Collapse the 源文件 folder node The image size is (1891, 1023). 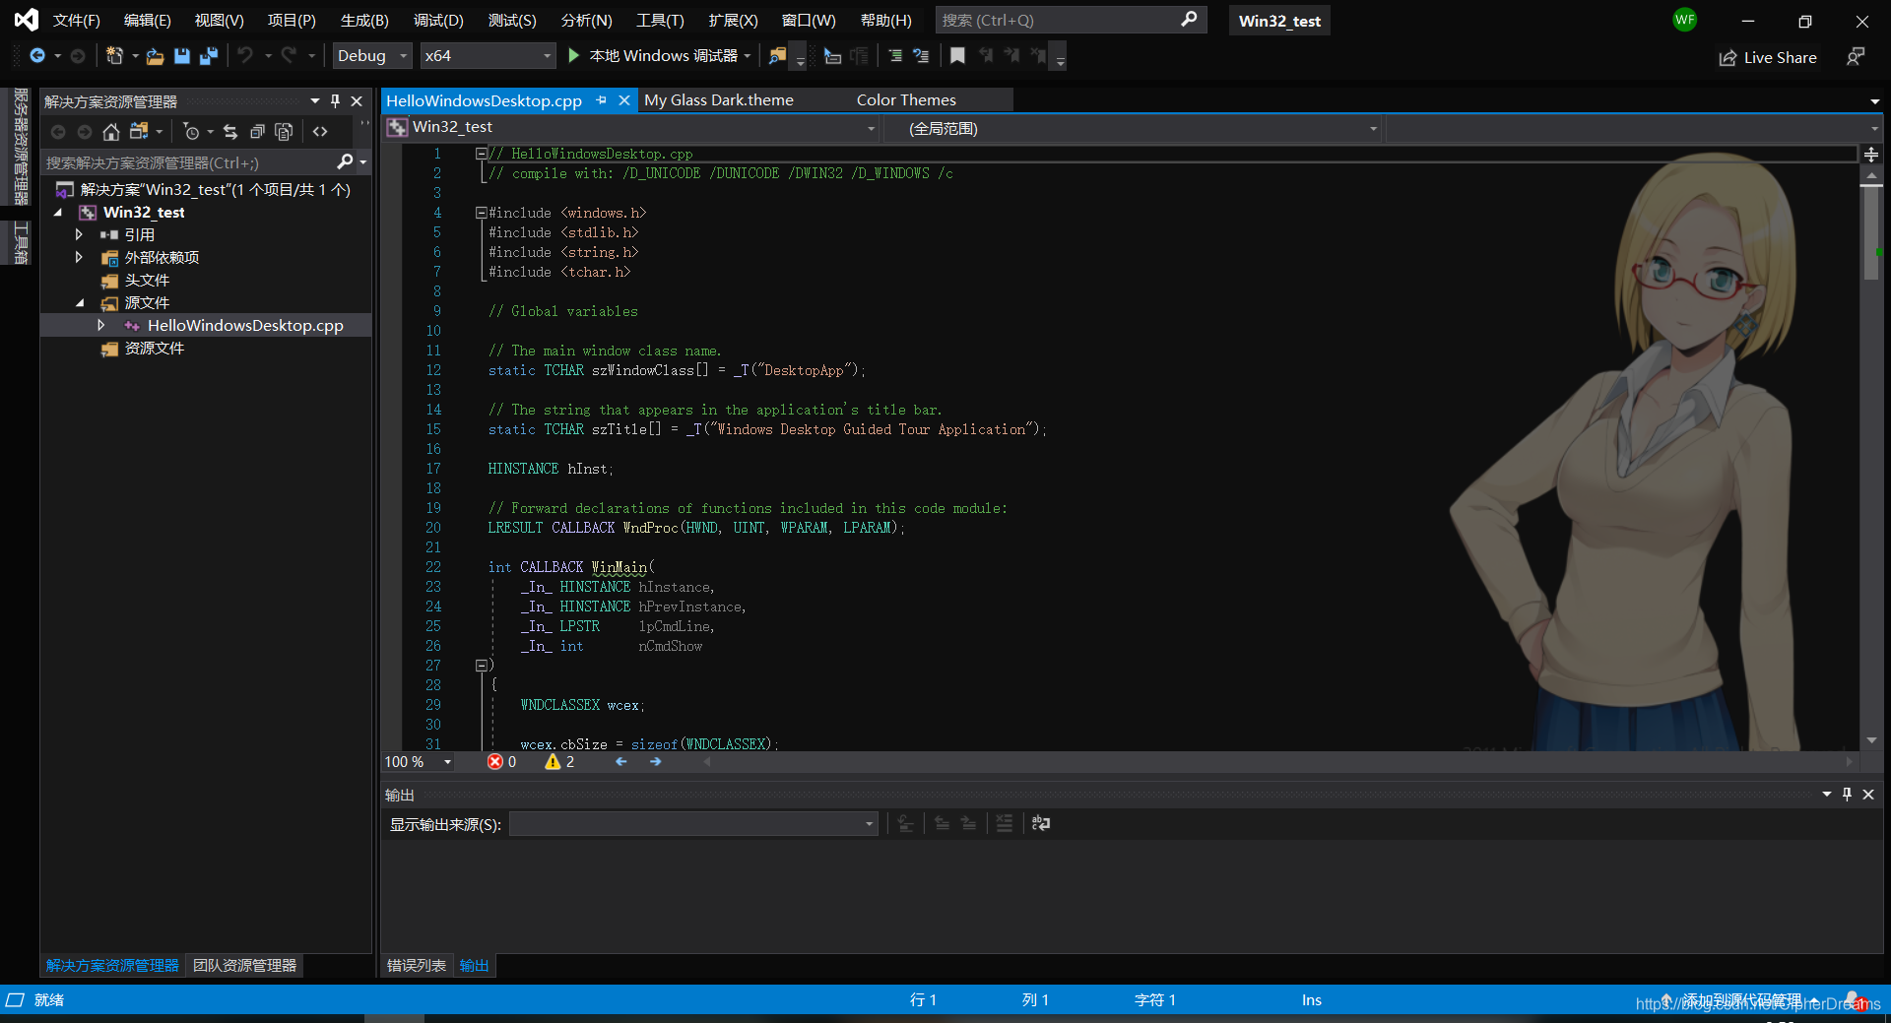pyautogui.click(x=80, y=303)
